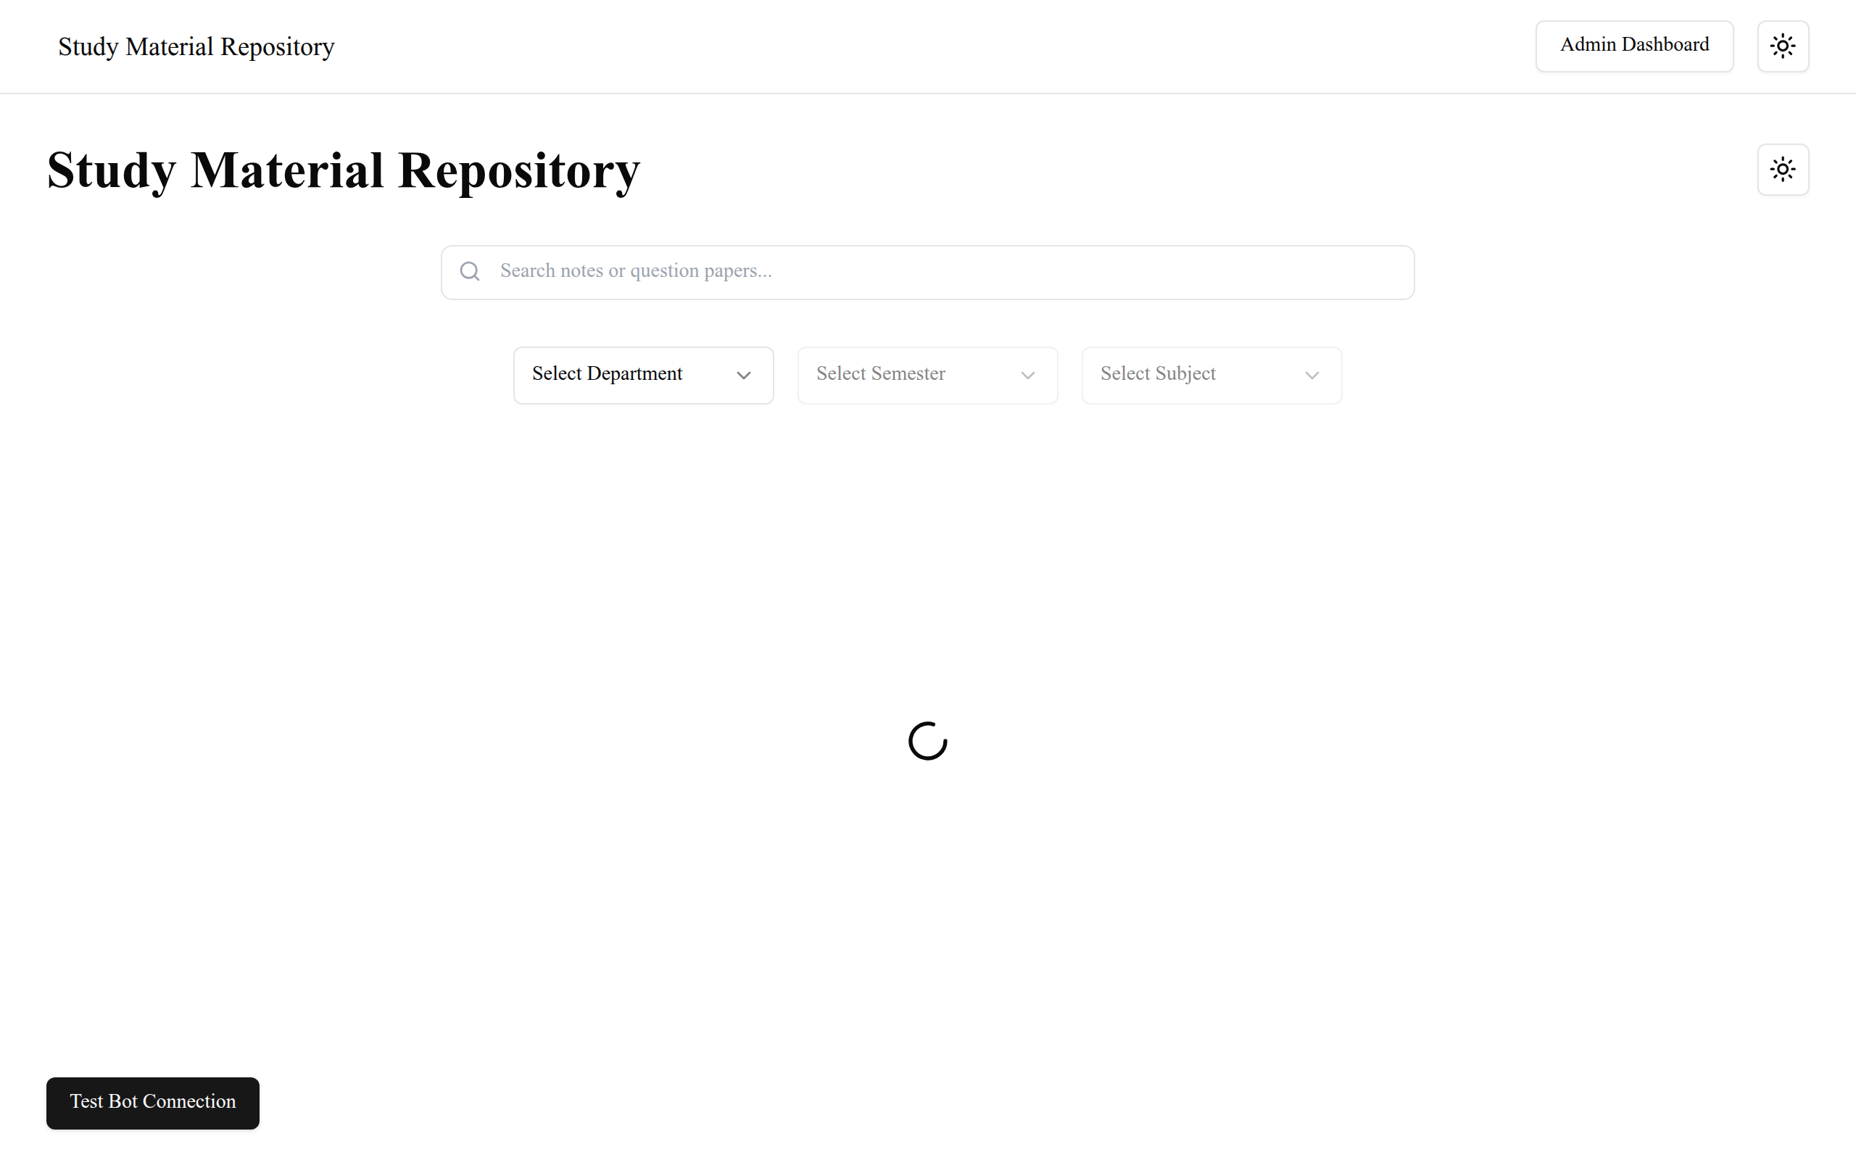The width and height of the screenshot is (1856, 1160).
Task: Click the loading spinner in the page center
Action: pyautogui.click(x=927, y=741)
